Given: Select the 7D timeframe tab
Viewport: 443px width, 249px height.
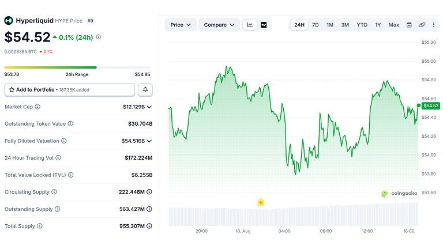Looking at the screenshot, I should (316, 25).
